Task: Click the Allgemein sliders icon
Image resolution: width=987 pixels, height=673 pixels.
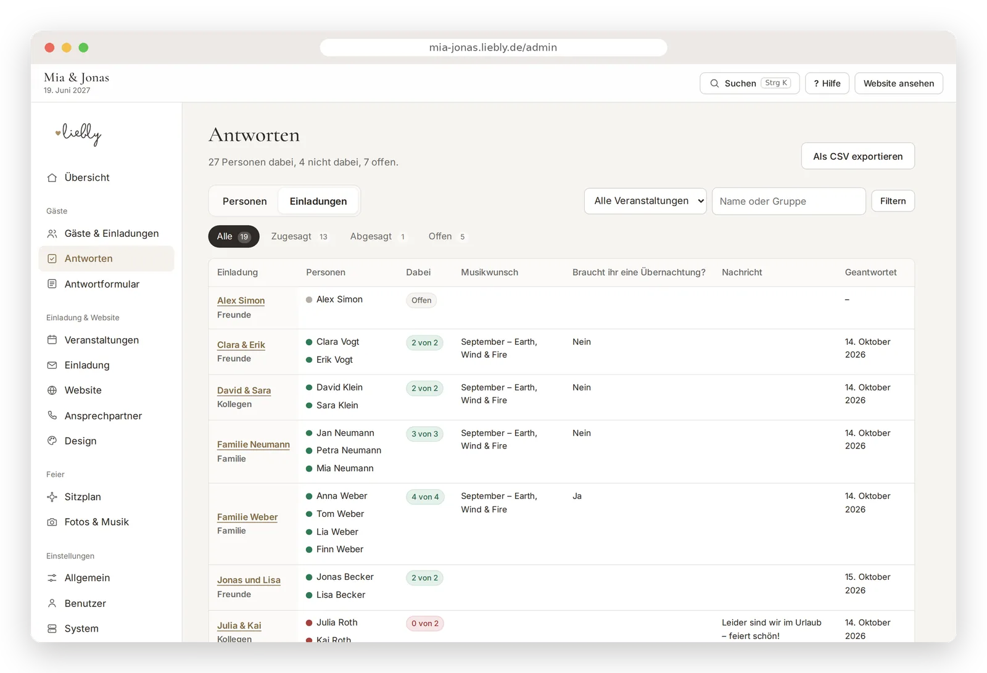Action: (x=52, y=578)
